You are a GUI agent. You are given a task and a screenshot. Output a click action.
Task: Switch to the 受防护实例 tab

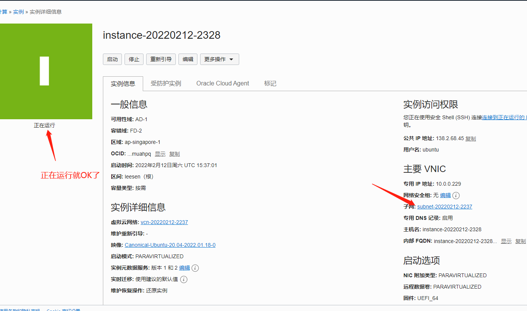coord(166,83)
